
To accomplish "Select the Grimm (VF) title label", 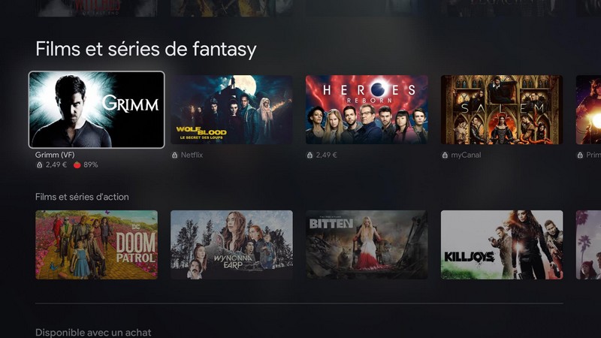I will click(55, 155).
